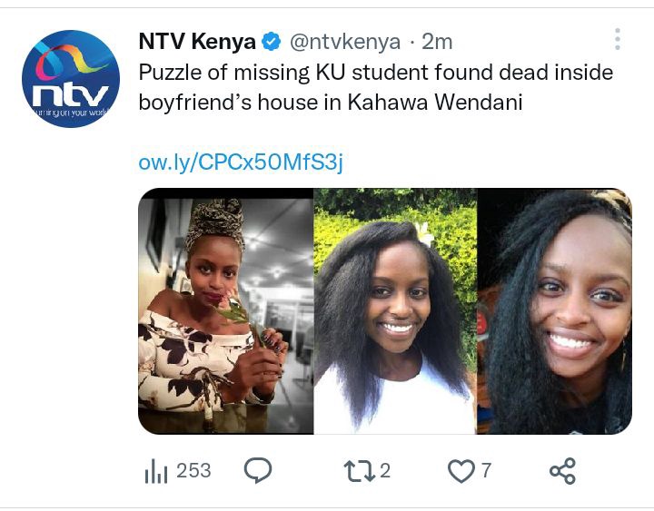
Task: Open the ow.ly/CPCx50MfS3j link
Action: click(241, 162)
